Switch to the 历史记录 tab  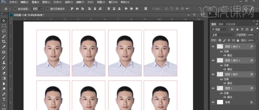pos(230,24)
